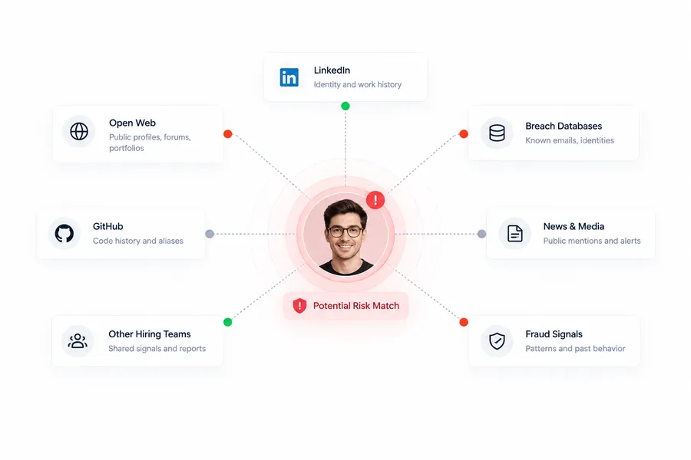
Task: Select the Fraud Signals title
Action: click(554, 334)
